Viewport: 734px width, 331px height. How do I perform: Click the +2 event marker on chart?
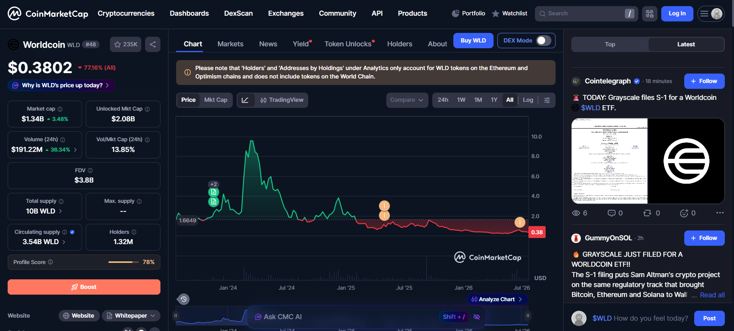pos(214,184)
